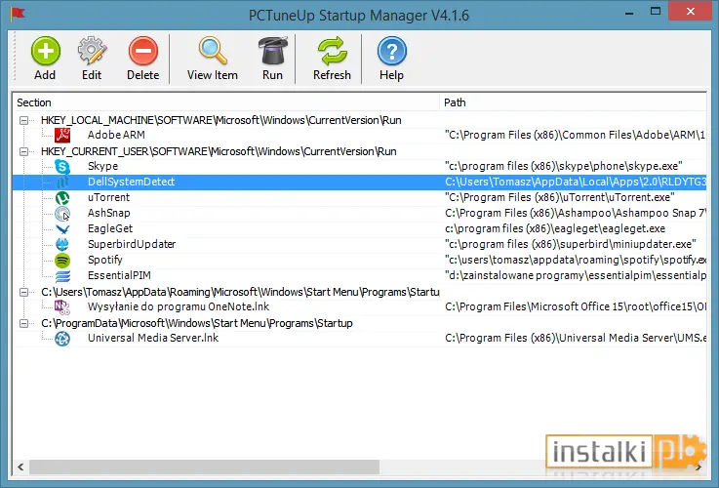Screen dimensions: 719x488
Task: Select the SuperbirdUpdater entry
Action: [132, 244]
